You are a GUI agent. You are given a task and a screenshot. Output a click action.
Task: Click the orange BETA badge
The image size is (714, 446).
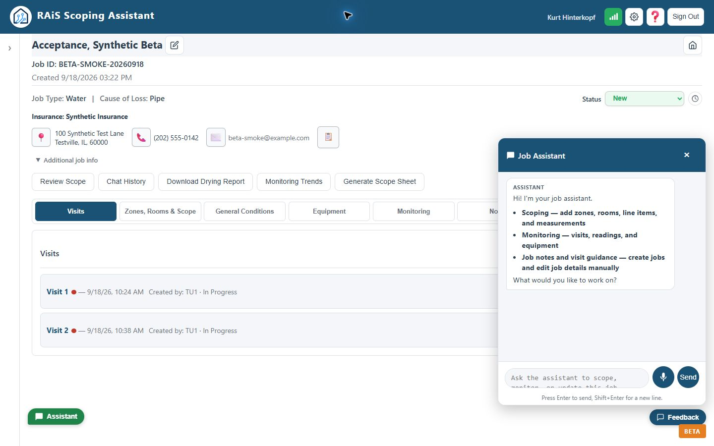(x=692, y=431)
